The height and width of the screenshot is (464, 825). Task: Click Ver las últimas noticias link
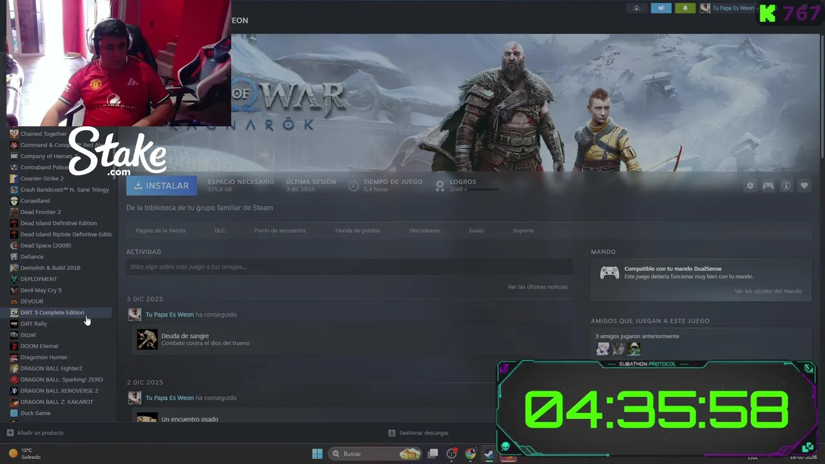(538, 287)
